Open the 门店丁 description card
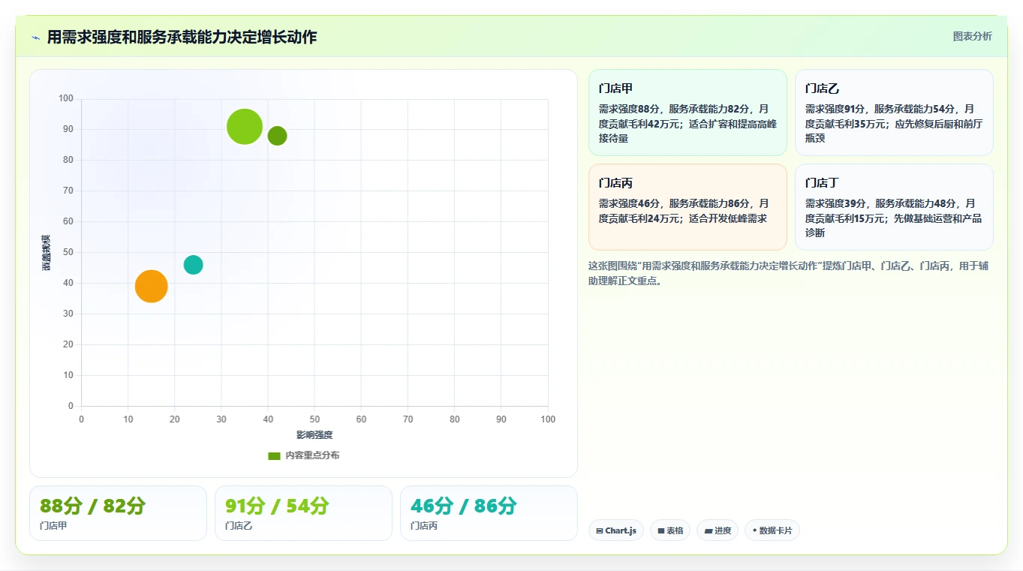The height and width of the screenshot is (571, 1023). click(x=894, y=207)
